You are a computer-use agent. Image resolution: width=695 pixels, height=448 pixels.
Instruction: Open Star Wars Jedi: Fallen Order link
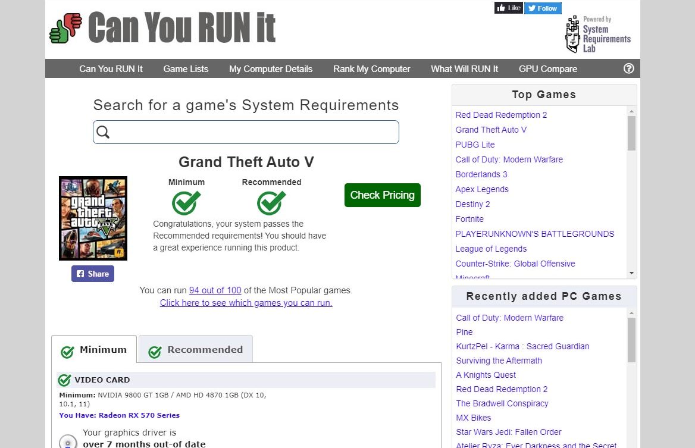(509, 432)
